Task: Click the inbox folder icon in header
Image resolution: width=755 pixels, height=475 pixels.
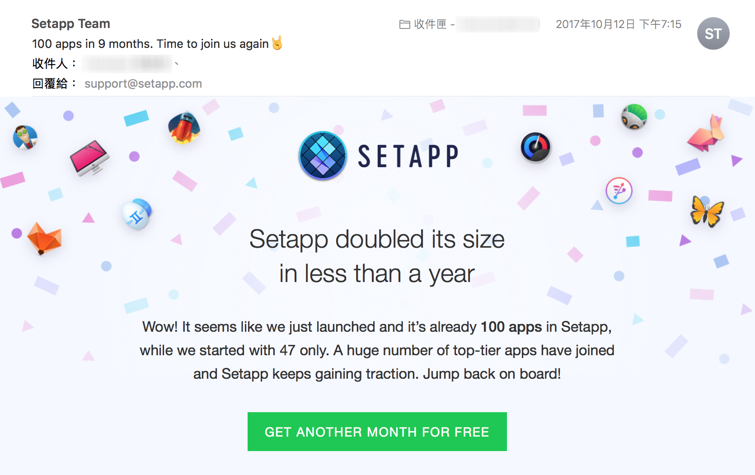Action: 404,24
